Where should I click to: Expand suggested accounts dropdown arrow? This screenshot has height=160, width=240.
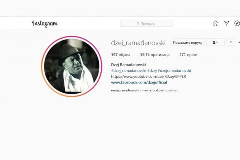pos(231,42)
